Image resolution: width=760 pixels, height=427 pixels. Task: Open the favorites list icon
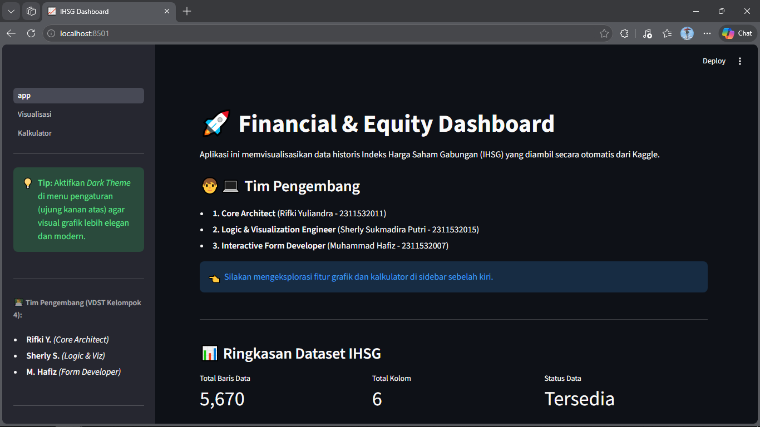(x=667, y=33)
